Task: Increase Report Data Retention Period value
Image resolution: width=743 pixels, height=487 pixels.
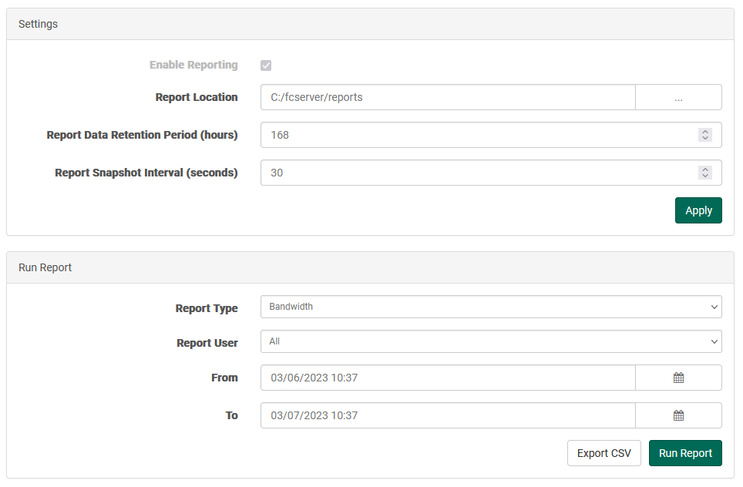Action: [705, 132]
